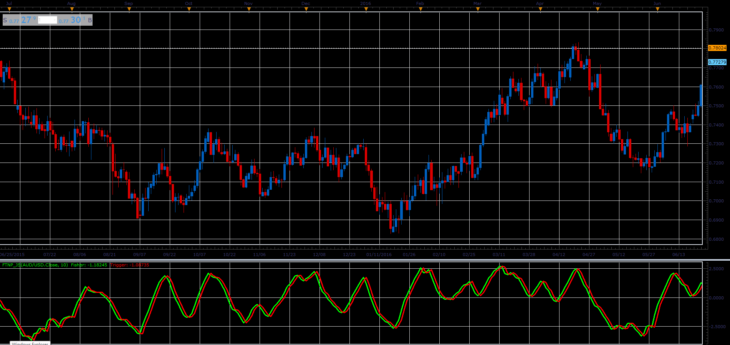730x345 pixels.
Task: Click the Sep orange marker triangle
Action: point(129,10)
